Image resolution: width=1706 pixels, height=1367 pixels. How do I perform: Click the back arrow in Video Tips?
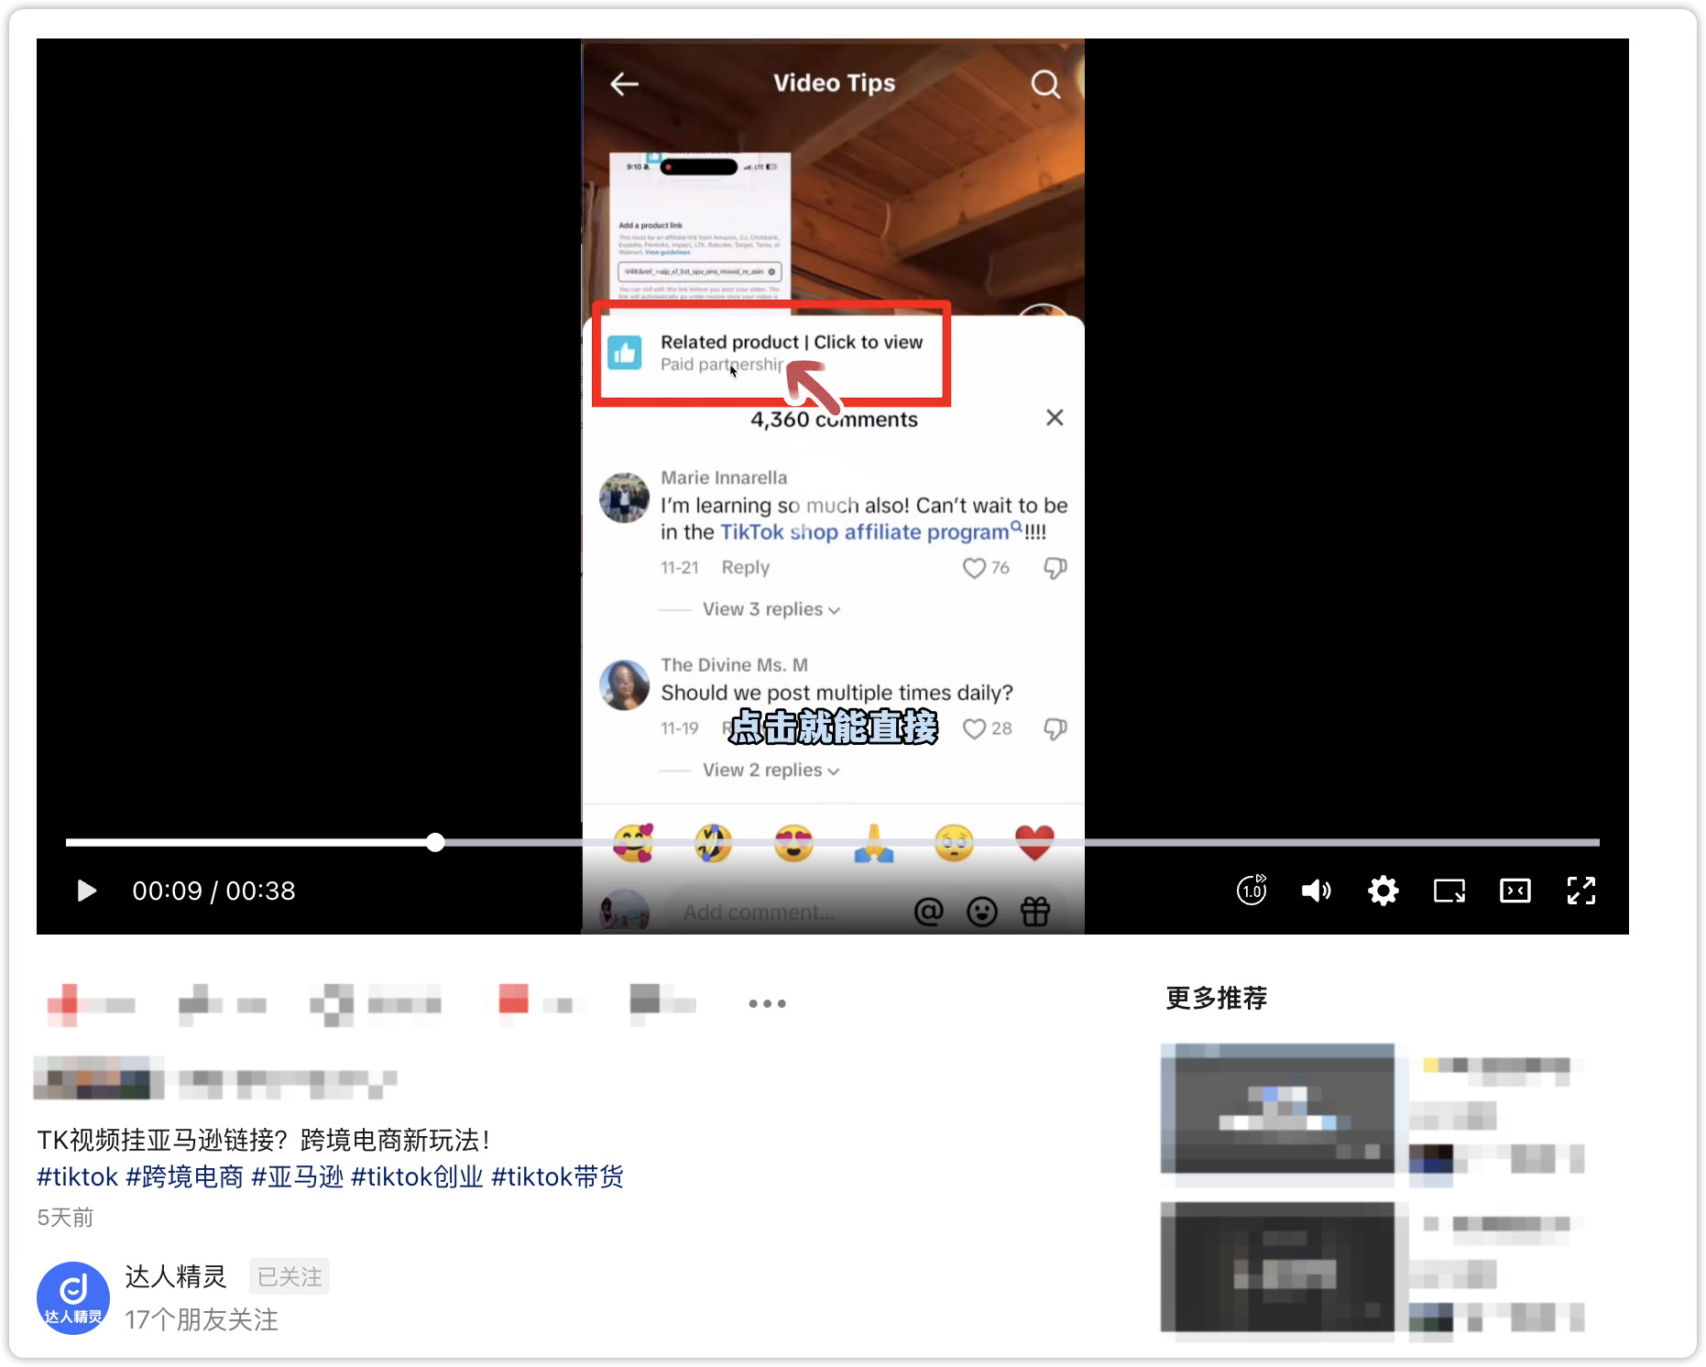click(x=625, y=84)
